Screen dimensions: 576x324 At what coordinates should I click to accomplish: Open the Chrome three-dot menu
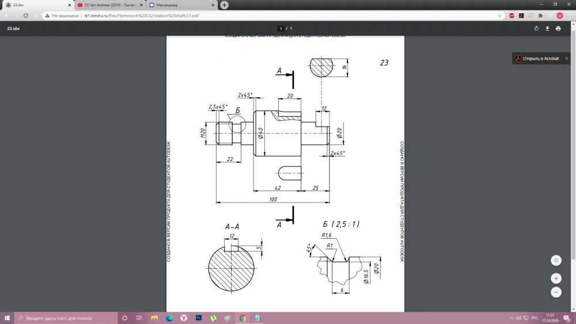(x=570, y=16)
